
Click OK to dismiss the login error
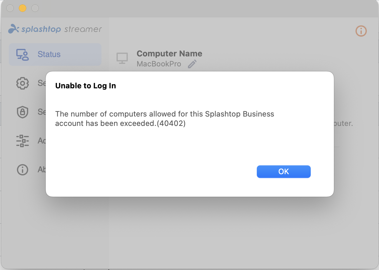pyautogui.click(x=283, y=172)
